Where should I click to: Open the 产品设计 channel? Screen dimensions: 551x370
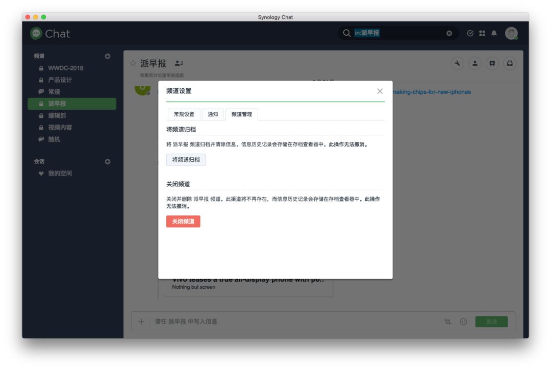click(x=72, y=80)
